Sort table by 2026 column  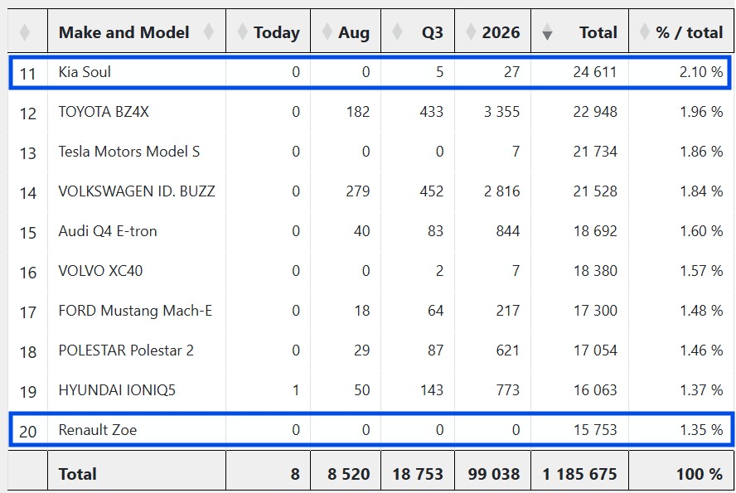pos(493,32)
